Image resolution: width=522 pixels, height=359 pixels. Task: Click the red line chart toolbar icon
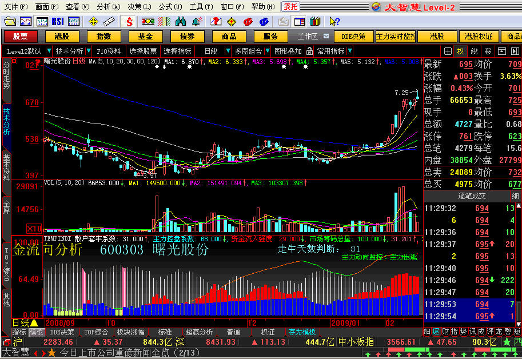click(26, 22)
